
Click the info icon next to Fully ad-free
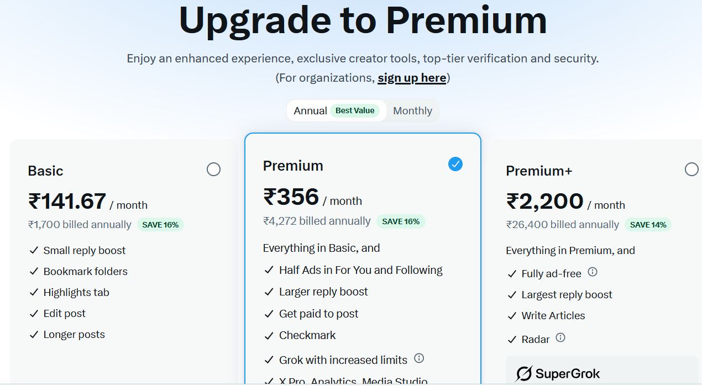coord(593,272)
